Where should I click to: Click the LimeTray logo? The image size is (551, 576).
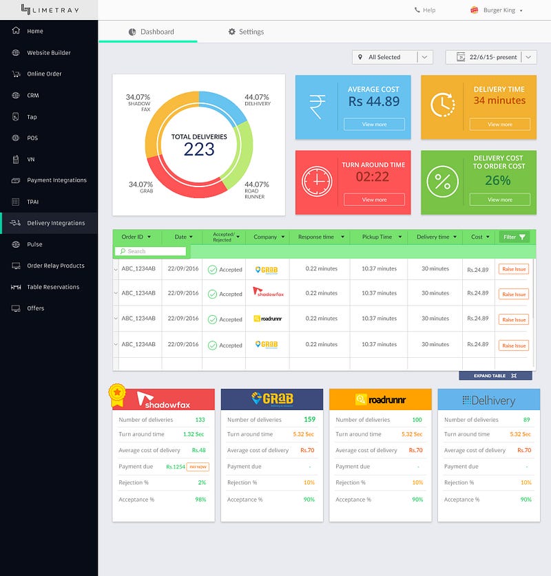tap(50, 10)
